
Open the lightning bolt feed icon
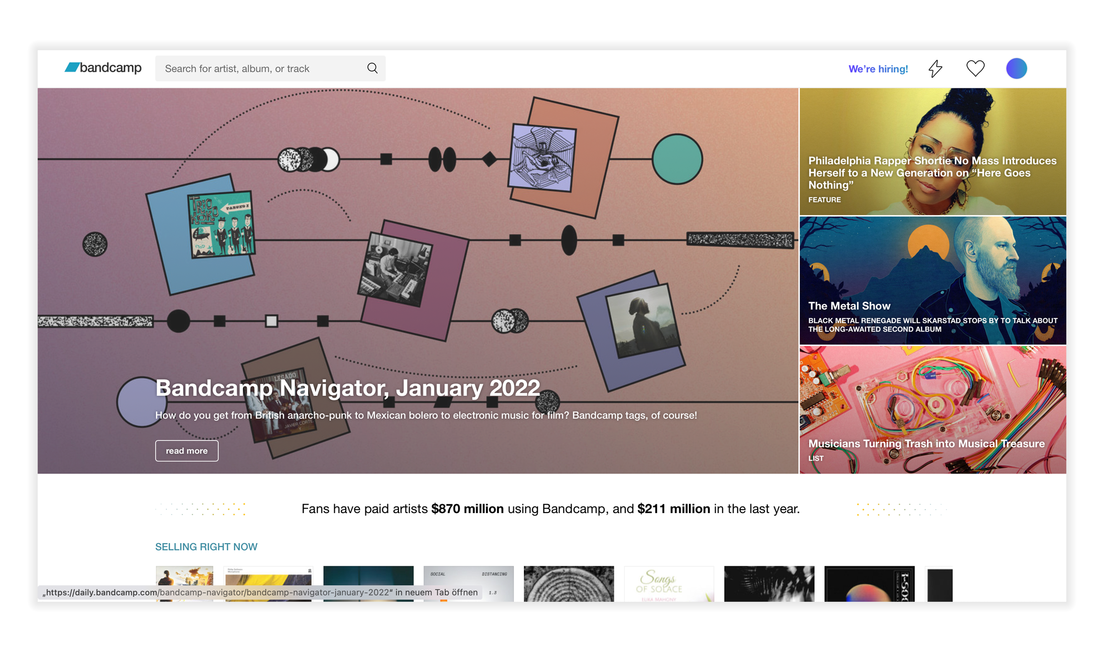click(935, 69)
